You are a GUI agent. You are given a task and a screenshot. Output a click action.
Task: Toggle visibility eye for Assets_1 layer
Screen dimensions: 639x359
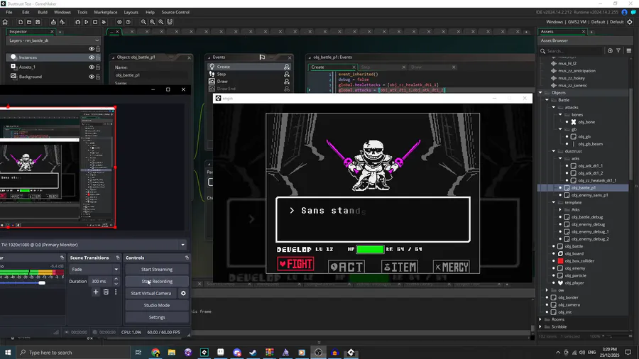(92, 67)
